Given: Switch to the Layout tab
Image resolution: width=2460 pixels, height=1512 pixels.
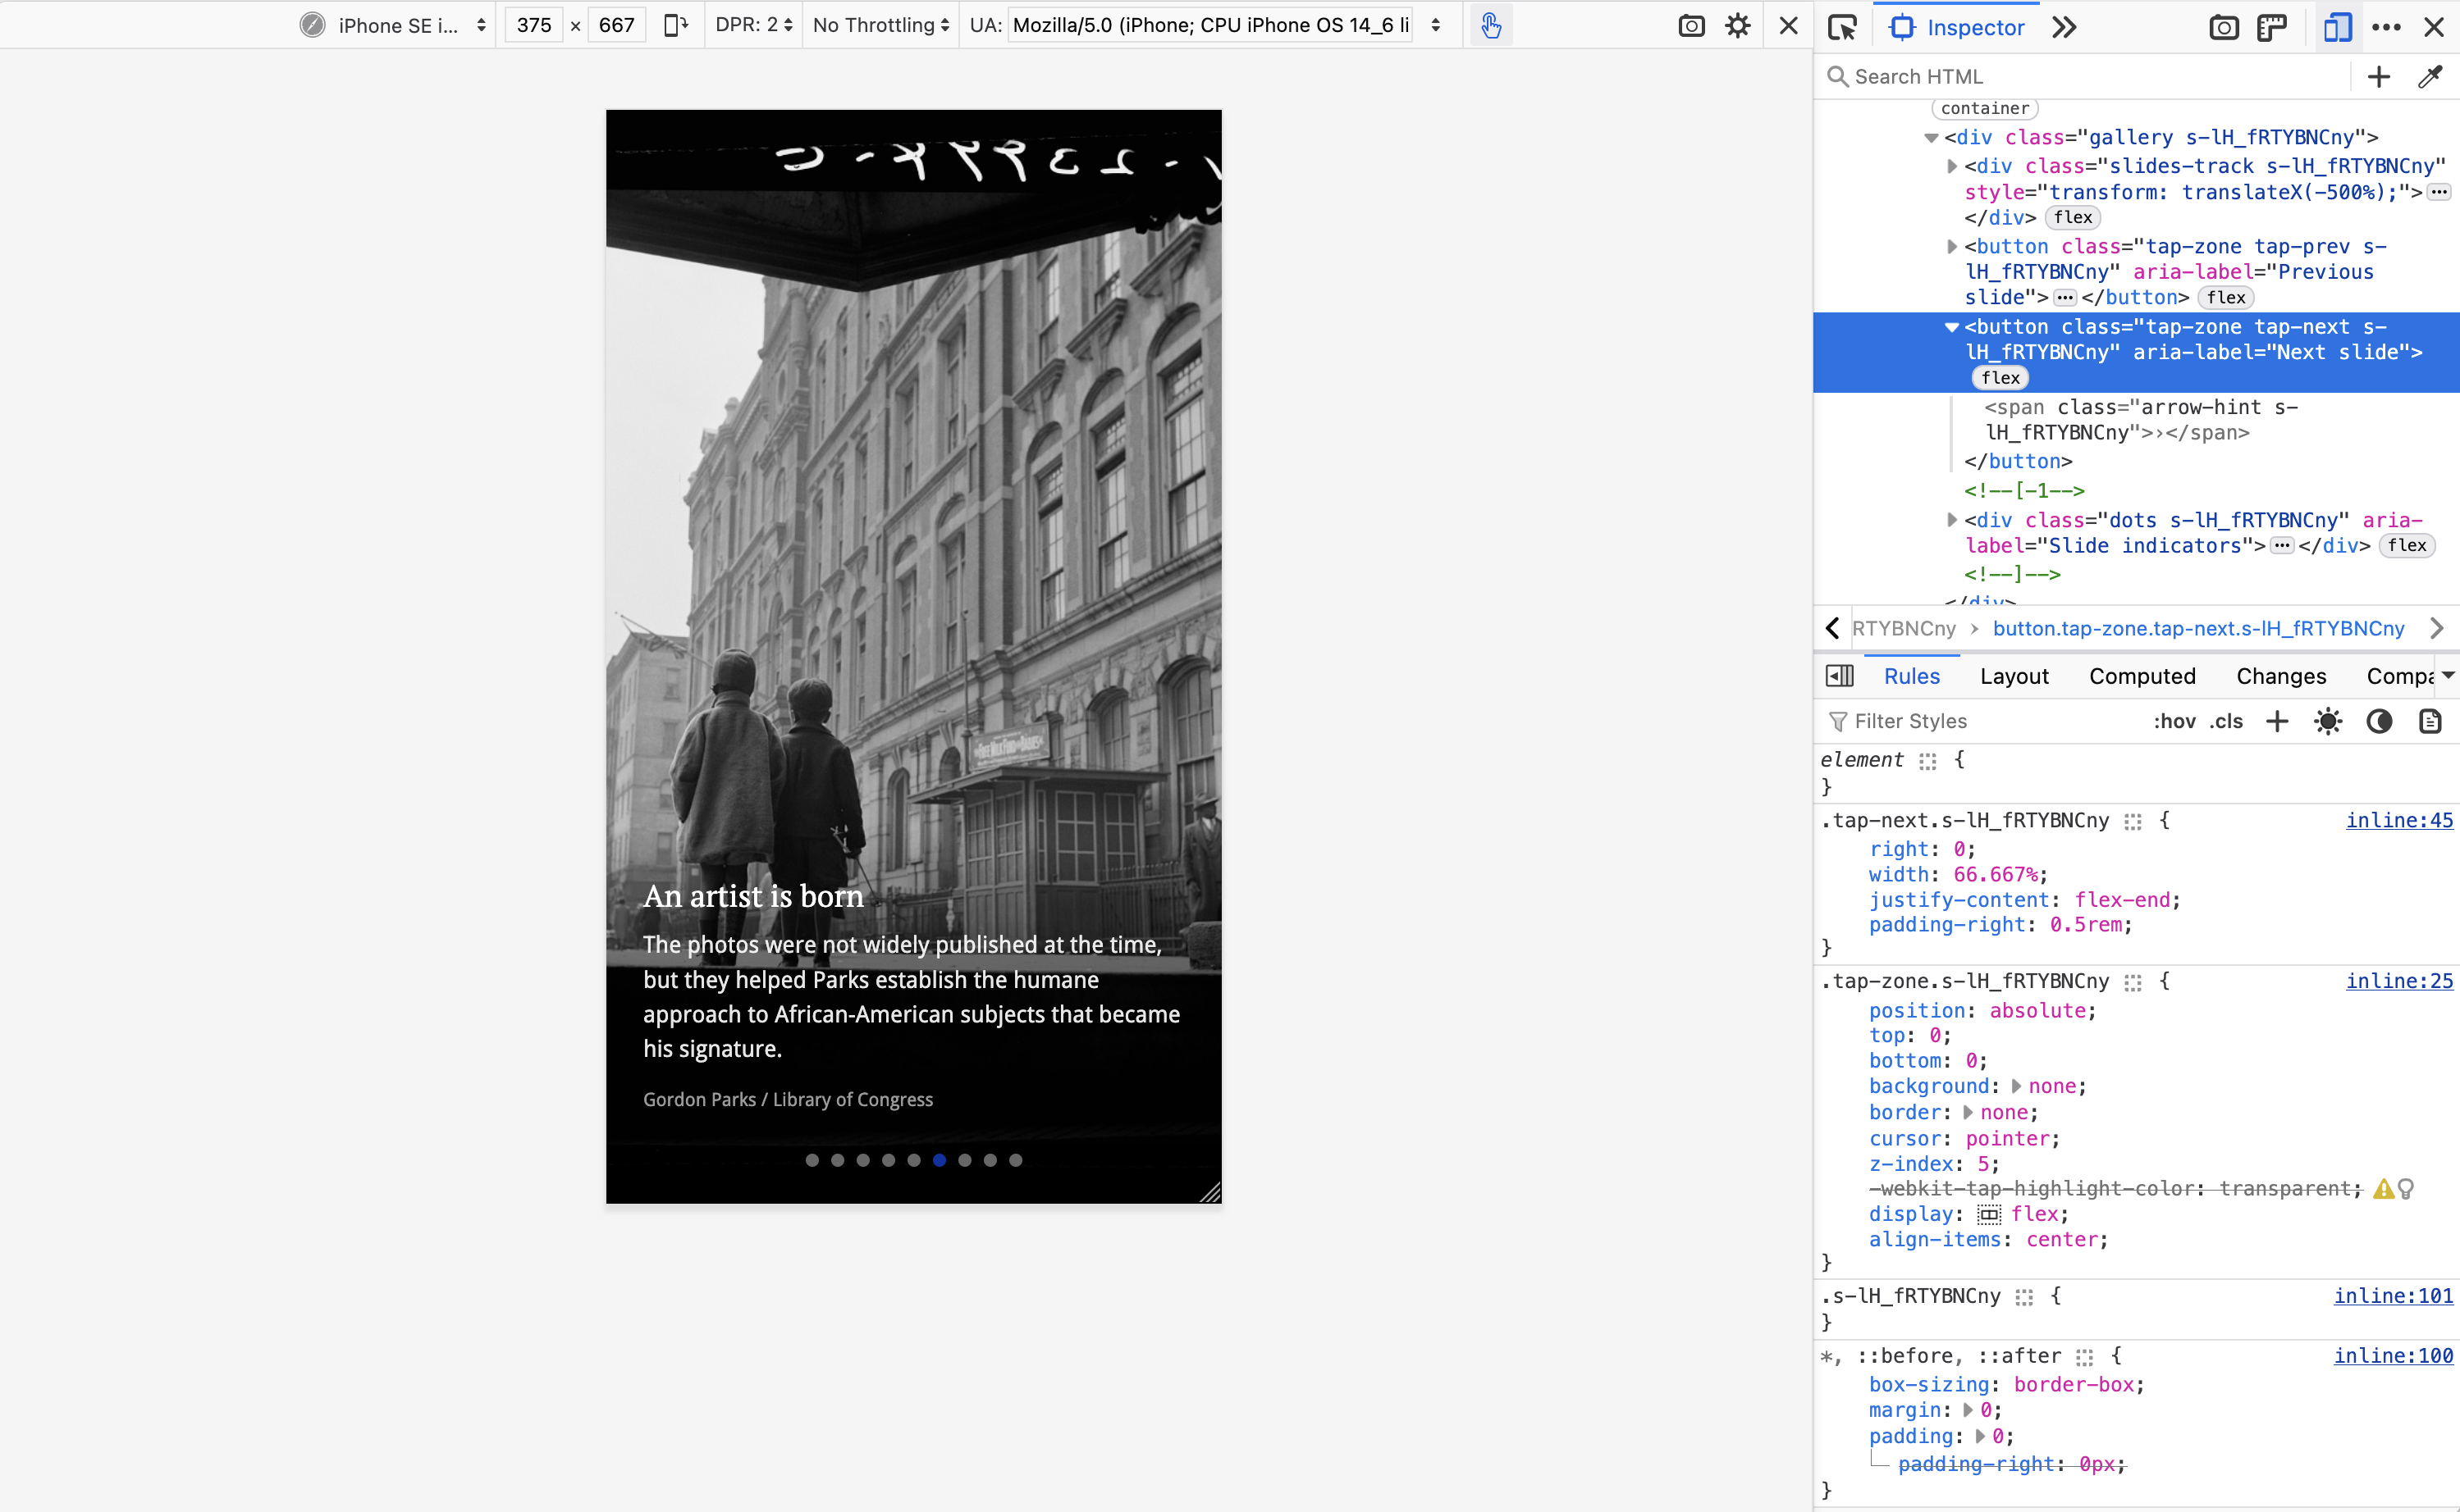Looking at the screenshot, I should [x=2014, y=676].
